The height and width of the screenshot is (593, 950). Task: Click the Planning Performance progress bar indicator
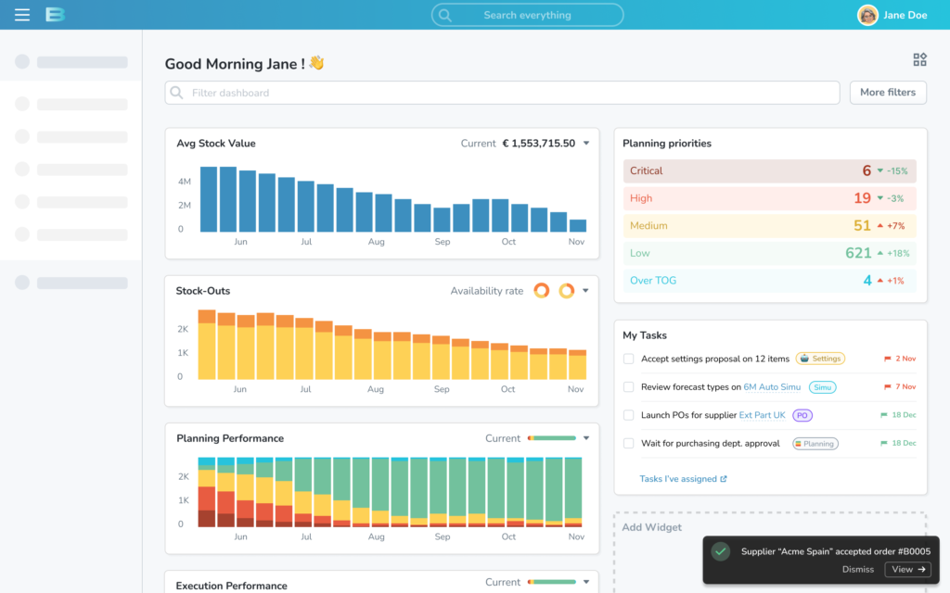pos(552,438)
